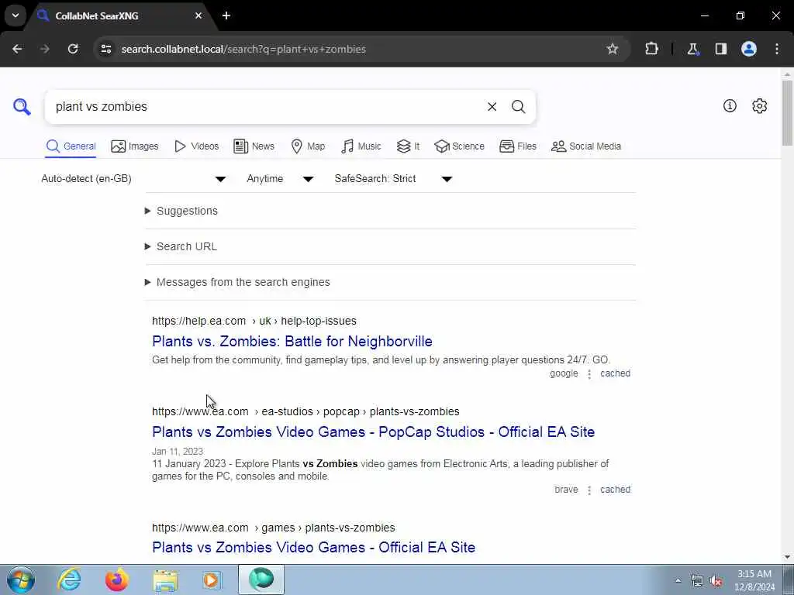Reload the page
794x595 pixels.
click(73, 49)
